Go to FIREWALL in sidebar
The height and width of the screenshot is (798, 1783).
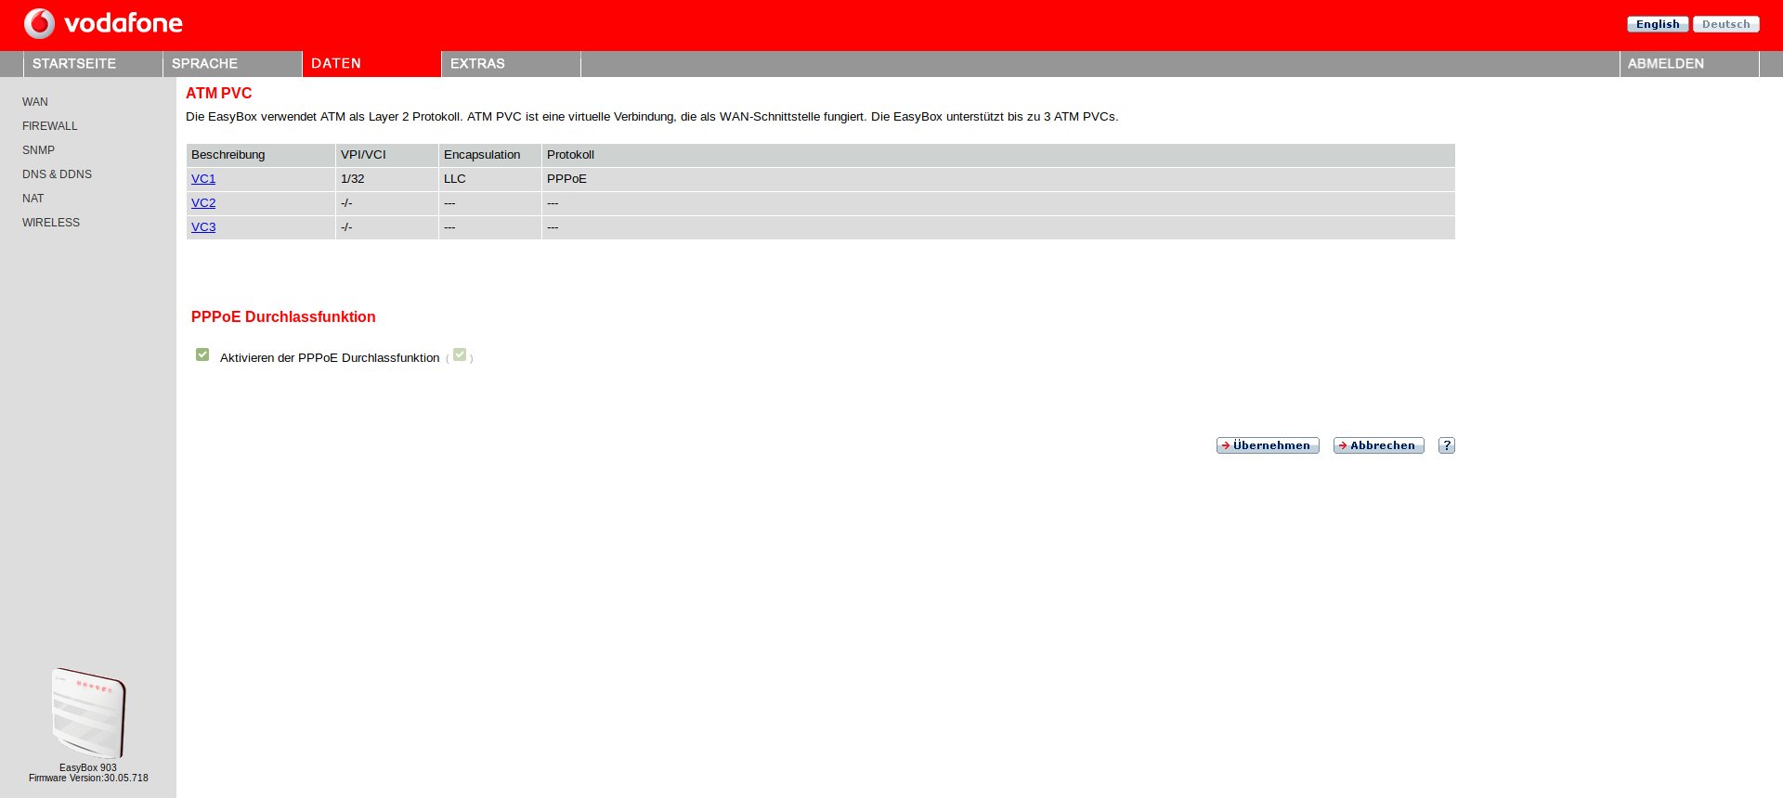50,126
